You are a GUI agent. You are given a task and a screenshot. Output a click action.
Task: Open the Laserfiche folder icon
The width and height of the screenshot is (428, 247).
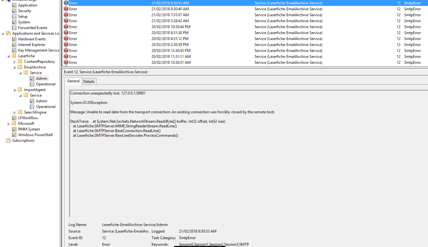tap(14, 56)
